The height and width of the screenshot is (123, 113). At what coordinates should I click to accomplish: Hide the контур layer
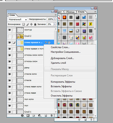tap(10, 30)
